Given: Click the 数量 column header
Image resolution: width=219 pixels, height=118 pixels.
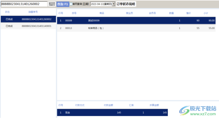Looking at the screenshot, I should click(x=171, y=13).
